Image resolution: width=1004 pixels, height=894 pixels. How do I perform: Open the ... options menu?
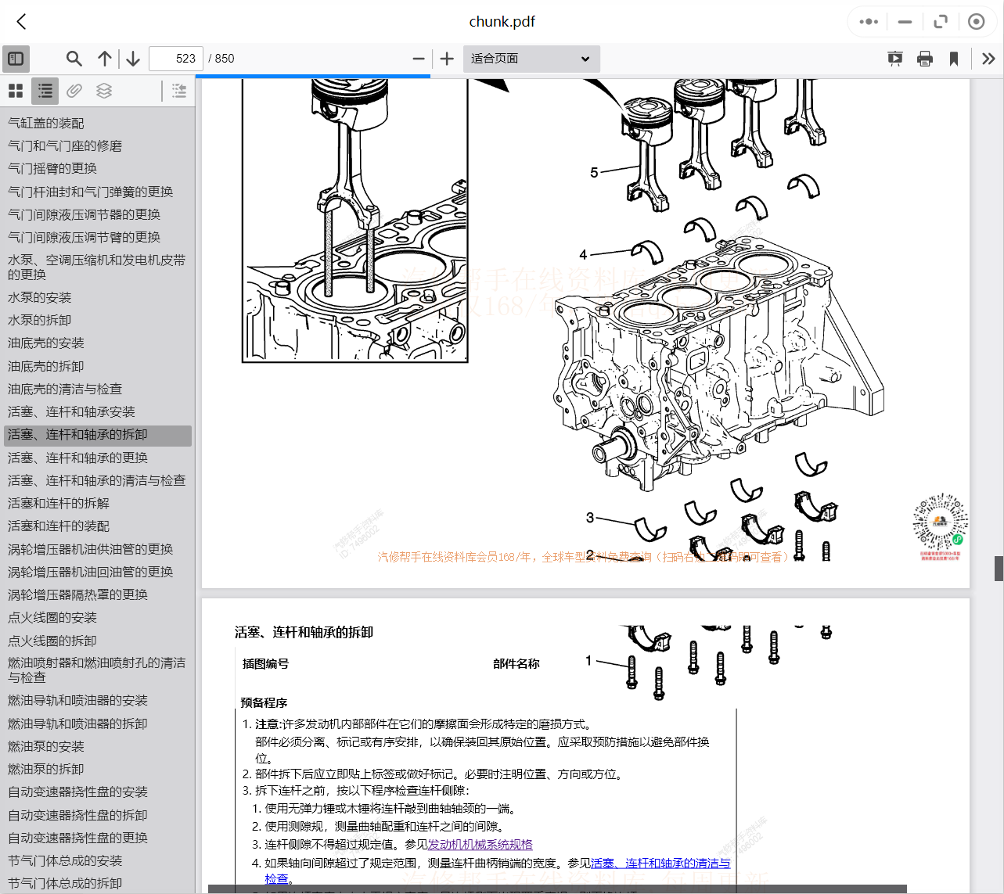(x=867, y=22)
